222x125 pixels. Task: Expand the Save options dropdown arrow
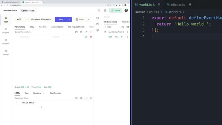pos(88,19)
